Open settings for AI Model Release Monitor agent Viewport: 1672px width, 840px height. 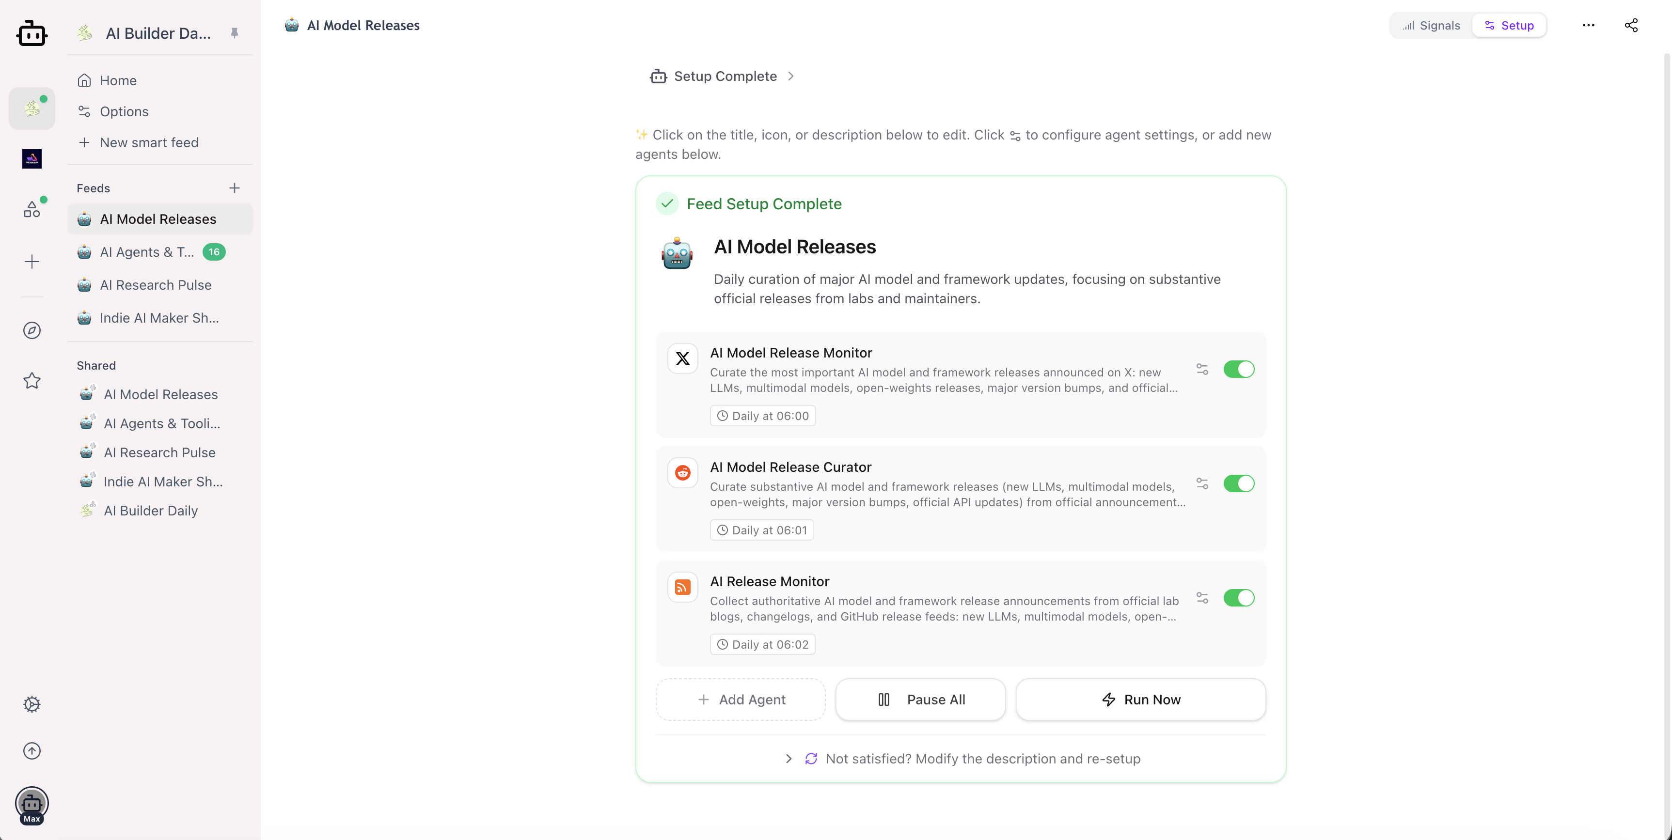pos(1202,369)
